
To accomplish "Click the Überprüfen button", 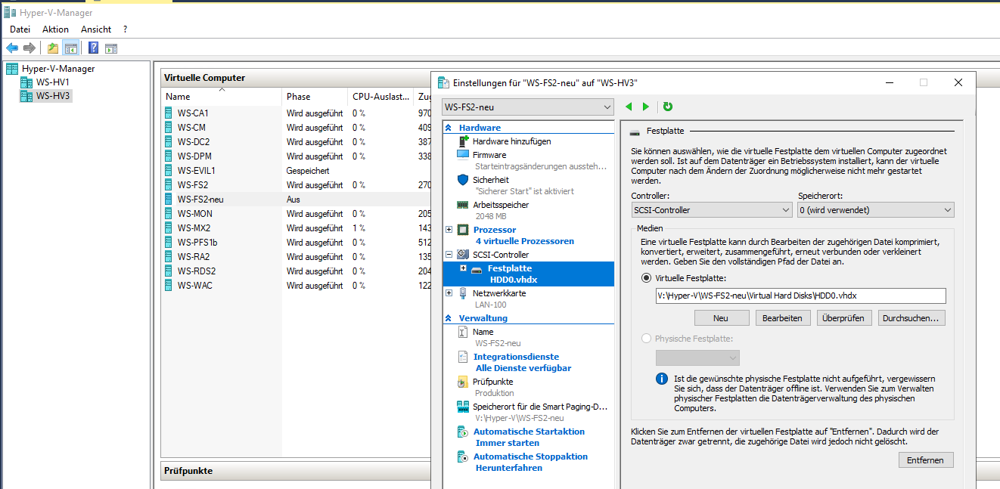I will [x=844, y=318].
